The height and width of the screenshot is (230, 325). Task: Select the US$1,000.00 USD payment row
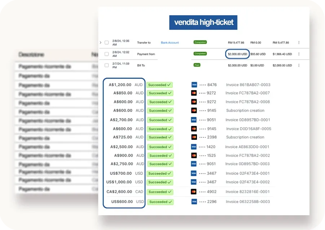point(188,182)
